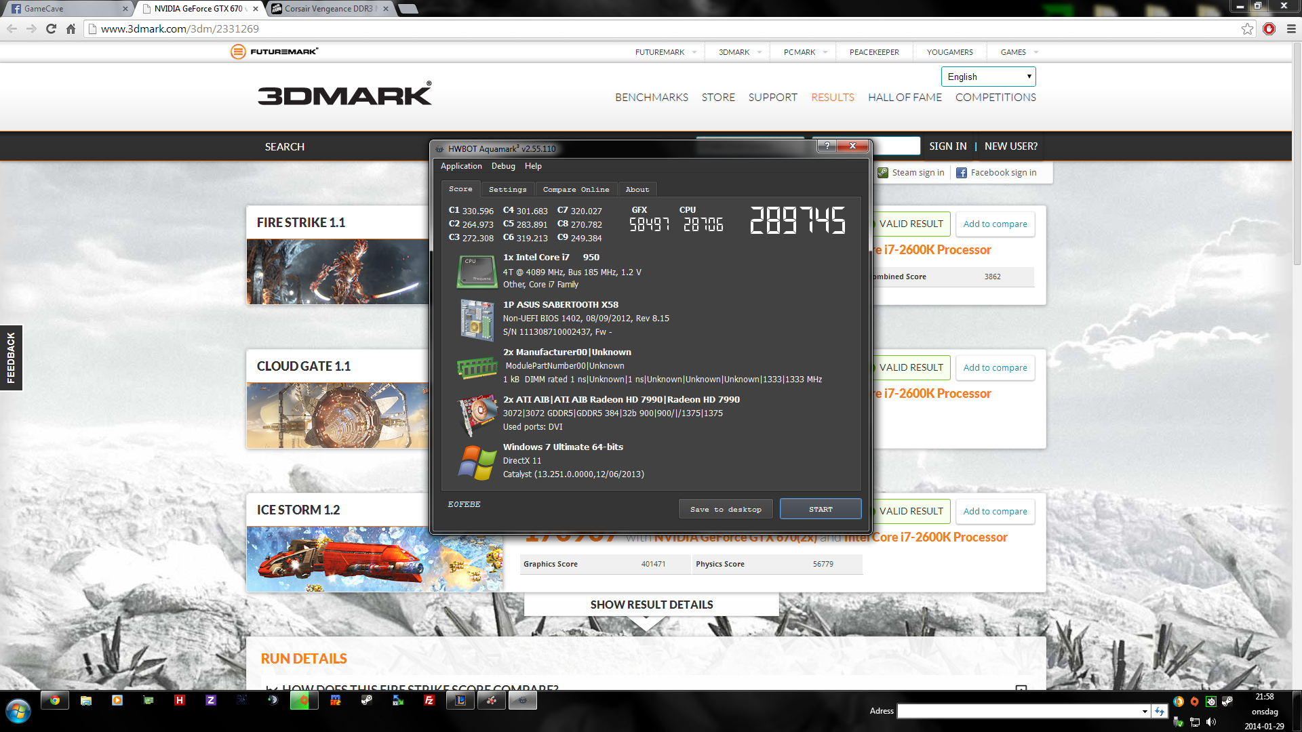Open the Application menu in Aquamark
The image size is (1302, 732).
point(461,166)
